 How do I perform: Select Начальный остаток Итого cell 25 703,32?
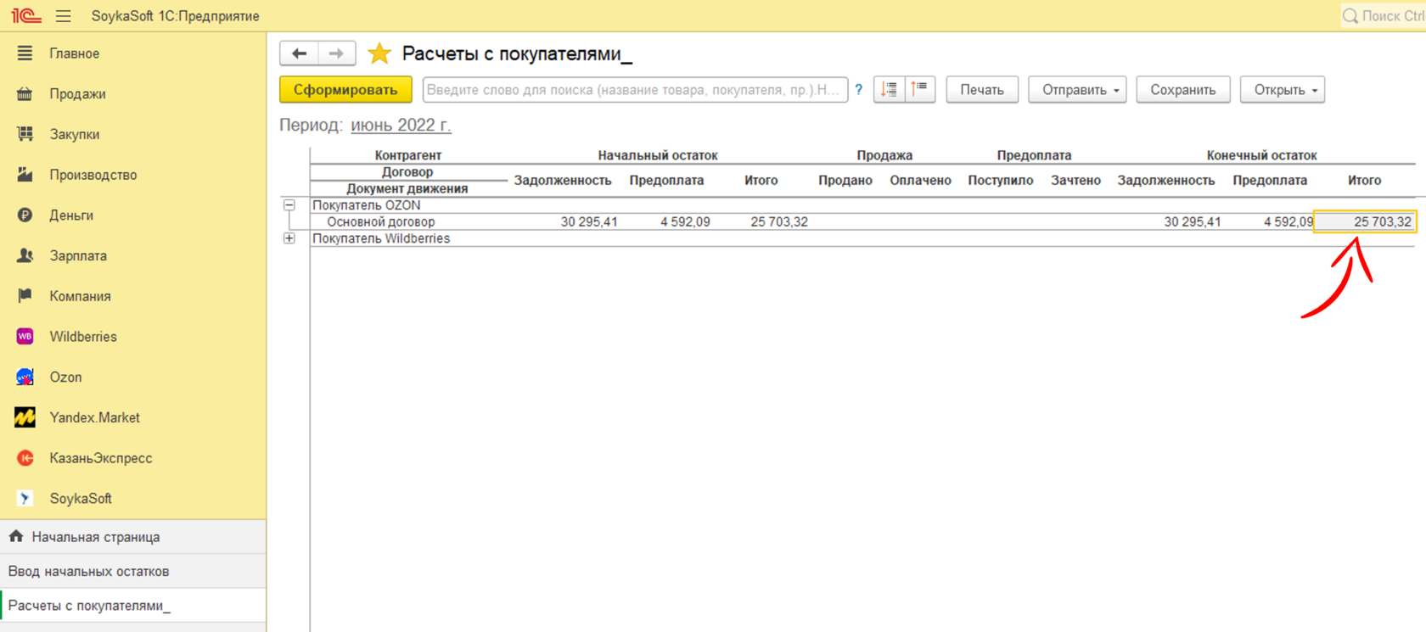click(779, 222)
